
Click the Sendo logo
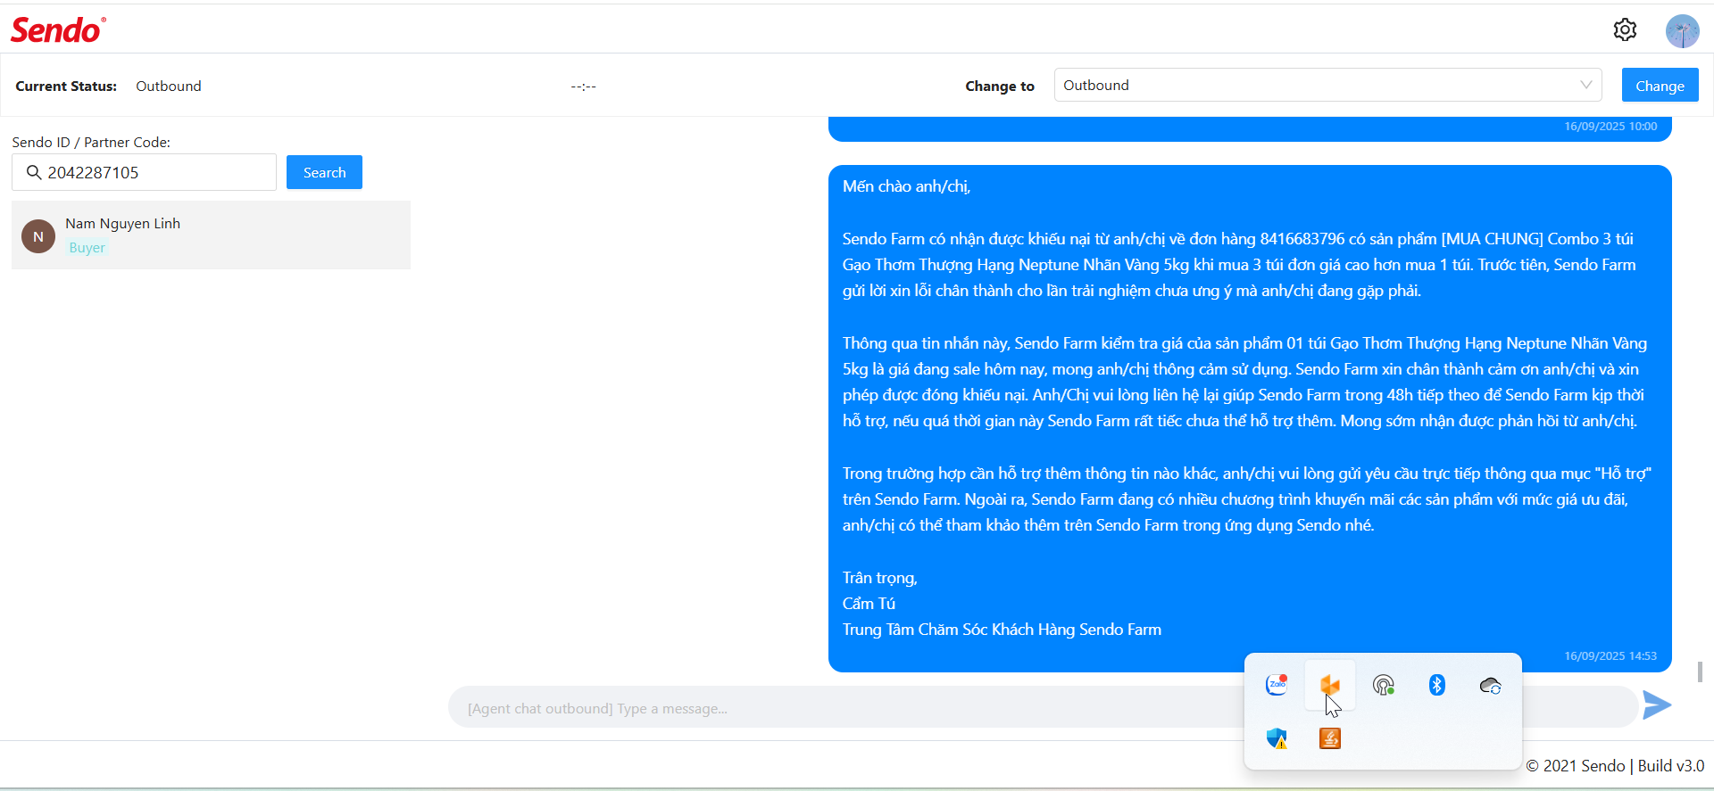pyautogui.click(x=58, y=30)
